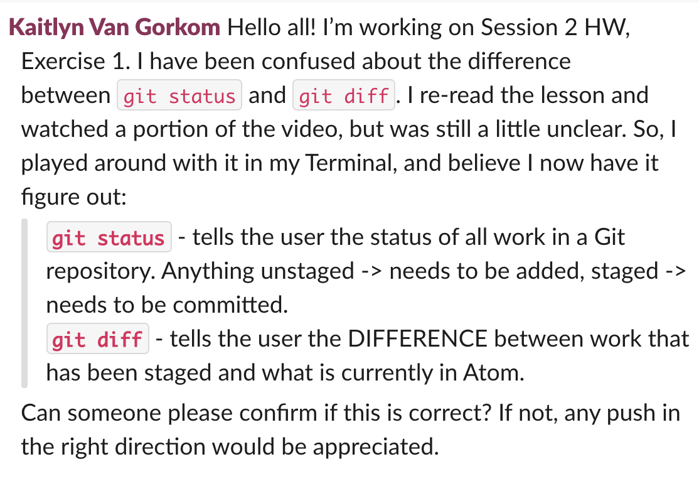Click the first inline 'git status' code snippet
699x486 pixels.
[179, 96]
